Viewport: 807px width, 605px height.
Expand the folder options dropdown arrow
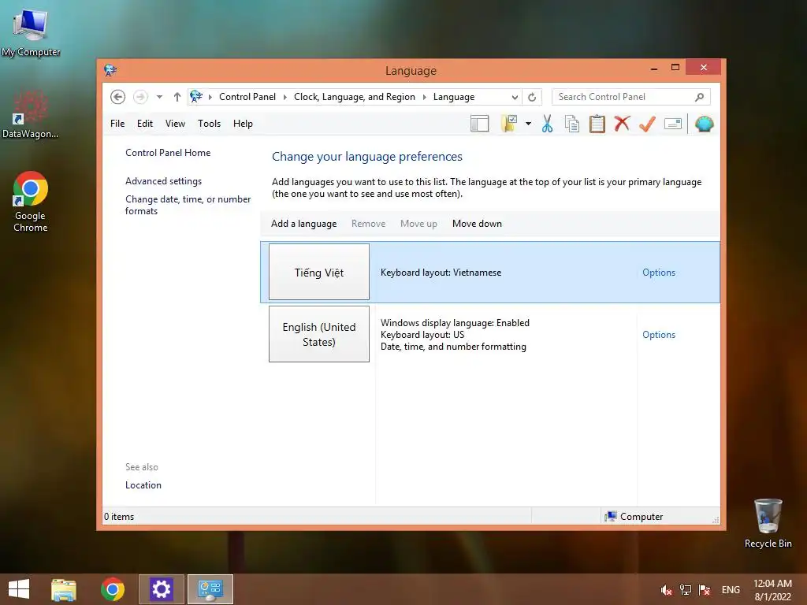coord(528,124)
